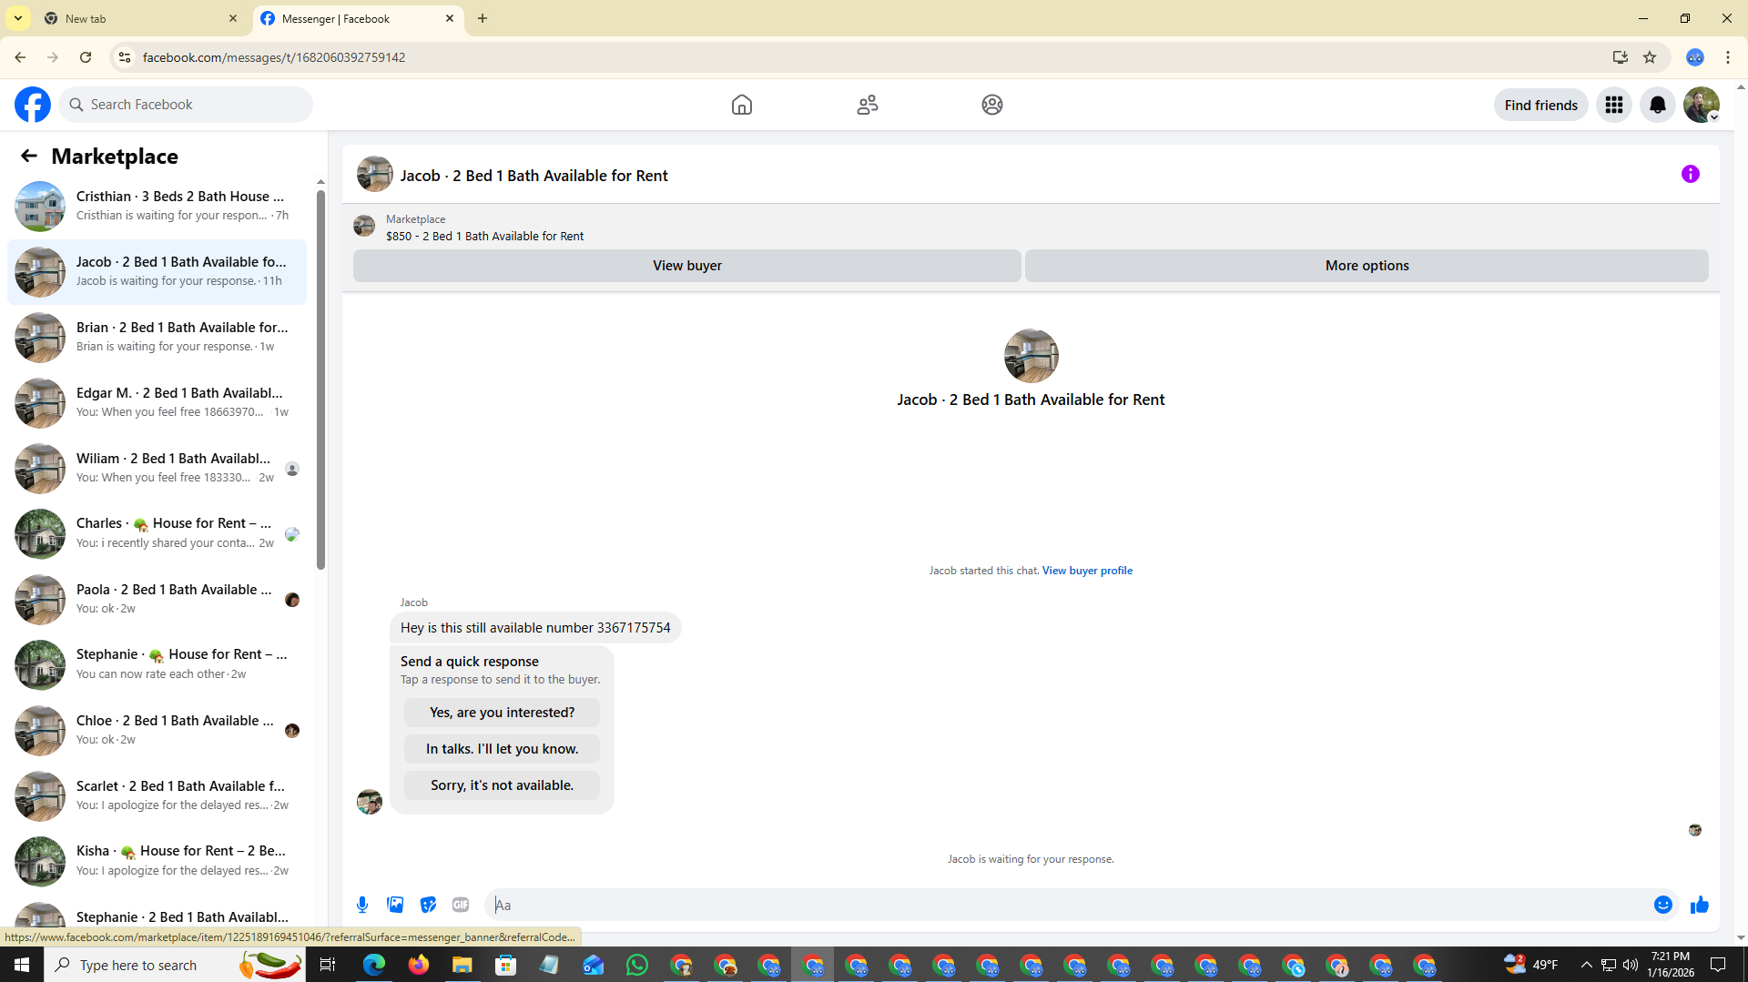Viewport: 1748px width, 982px height.
Task: Send a thumbs up like
Action: coord(1700,905)
